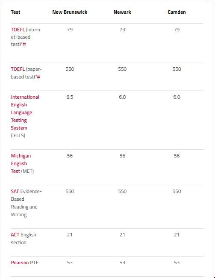Viewport: 215px width, 278px height.
Task: Open the TOEFL internet-based test link
Action: pyautogui.click(x=18, y=30)
